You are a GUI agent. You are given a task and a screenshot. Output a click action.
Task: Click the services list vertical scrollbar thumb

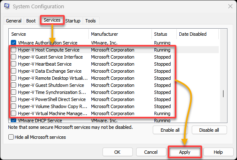click(223, 94)
